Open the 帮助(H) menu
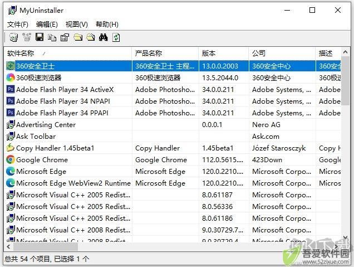 [107, 24]
